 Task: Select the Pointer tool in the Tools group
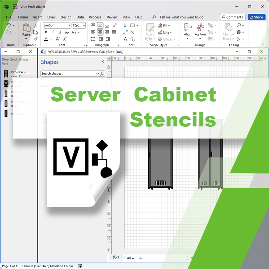125,26
